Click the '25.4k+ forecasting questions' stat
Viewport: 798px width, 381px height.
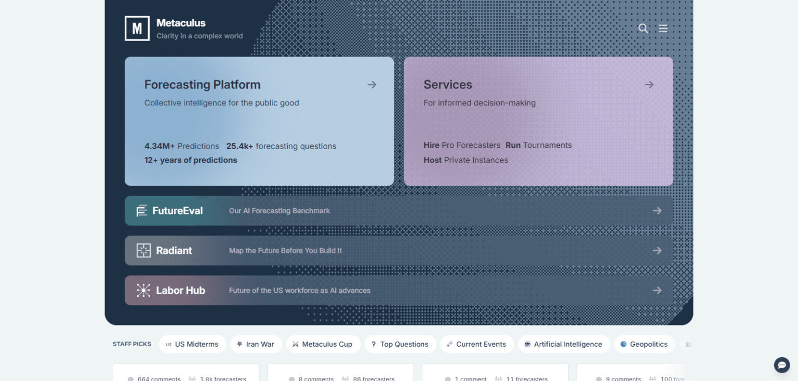coord(281,146)
